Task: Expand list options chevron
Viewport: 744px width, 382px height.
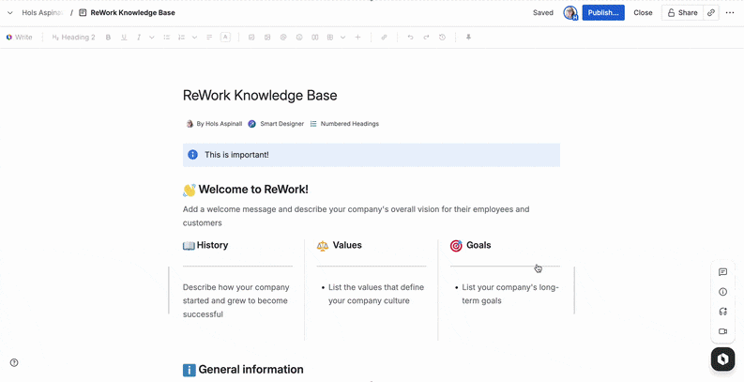Action: point(194,37)
